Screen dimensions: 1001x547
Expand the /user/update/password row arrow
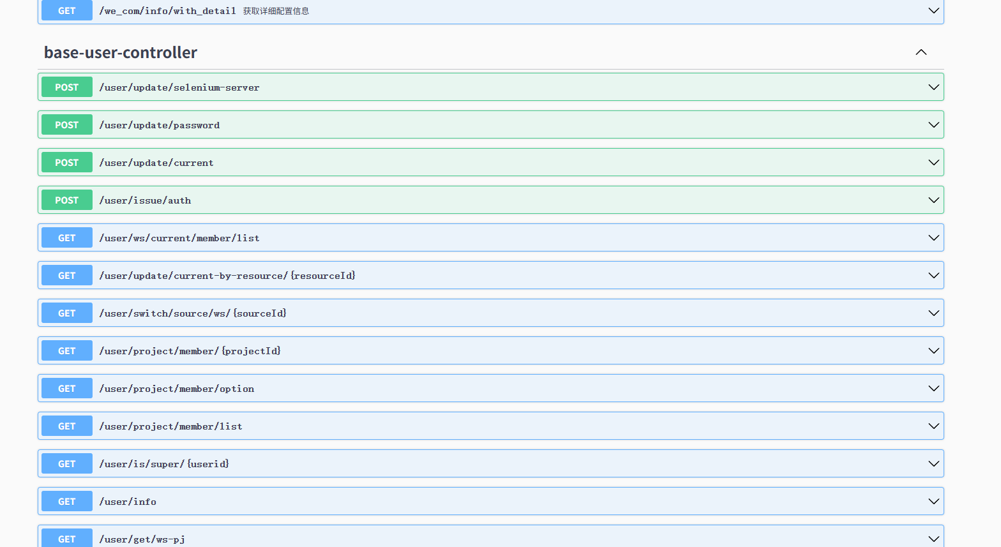coord(933,125)
